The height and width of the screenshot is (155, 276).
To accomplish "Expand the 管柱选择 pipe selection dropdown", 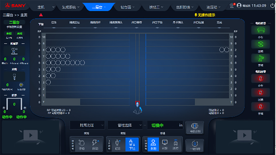I will (x=125, y=125).
